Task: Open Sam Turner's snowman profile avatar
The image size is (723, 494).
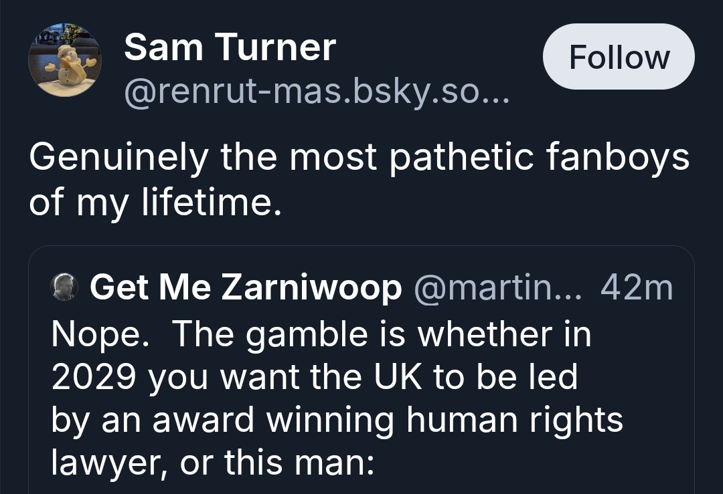Action: 65,61
